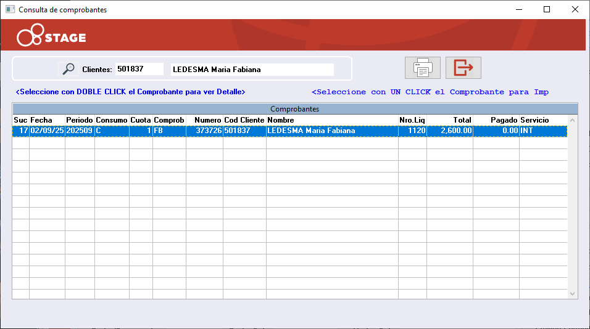Click the scrollbar down arrow in grid
The image size is (590, 329).
572,294
